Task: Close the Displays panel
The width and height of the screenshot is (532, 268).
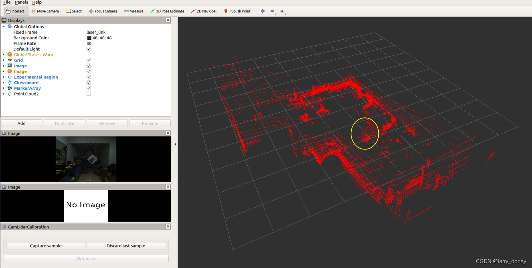Action: coord(168,20)
